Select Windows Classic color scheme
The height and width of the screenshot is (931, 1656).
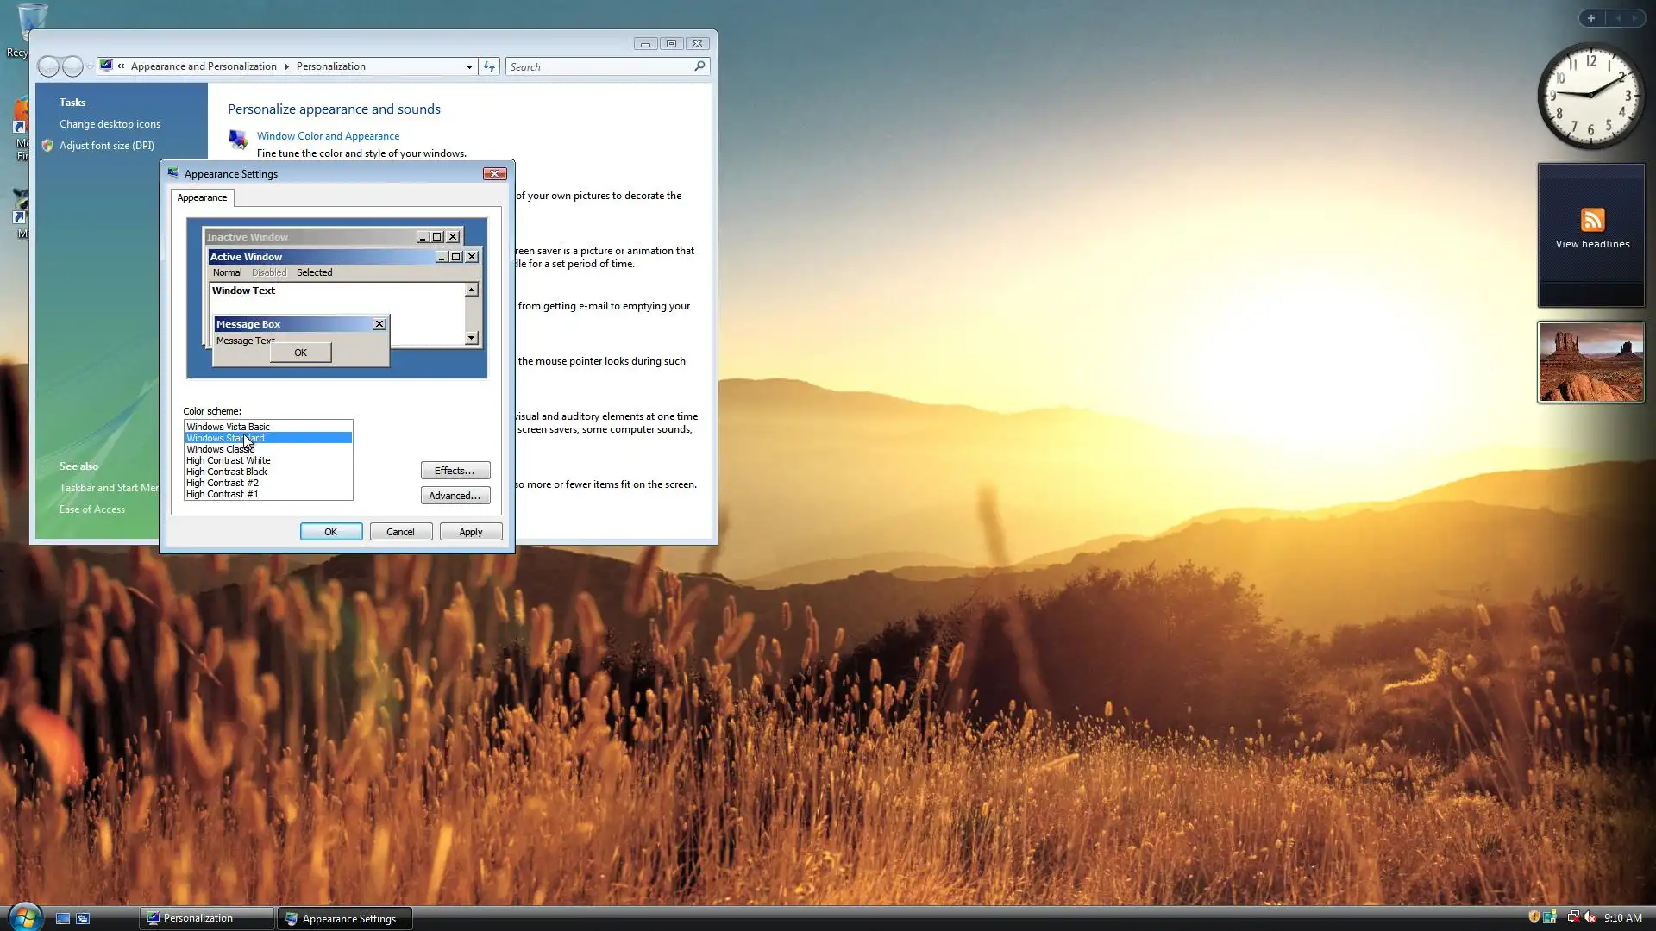click(220, 449)
